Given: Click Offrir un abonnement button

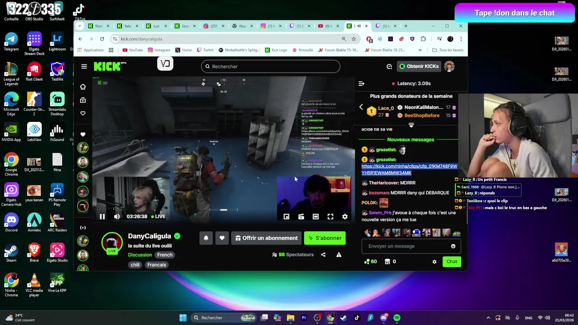Looking at the screenshot, I should tap(266, 238).
